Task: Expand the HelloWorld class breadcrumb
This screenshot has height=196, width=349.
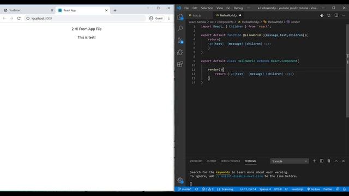Action: [273, 22]
